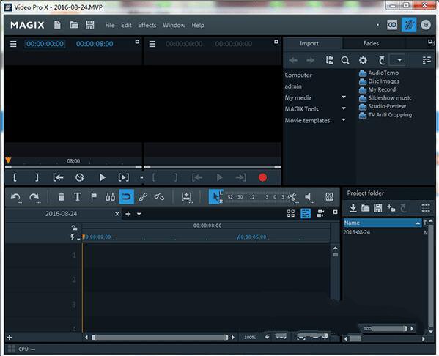Expand the MAGIX Tools dropdown arrow

pyautogui.click(x=344, y=108)
